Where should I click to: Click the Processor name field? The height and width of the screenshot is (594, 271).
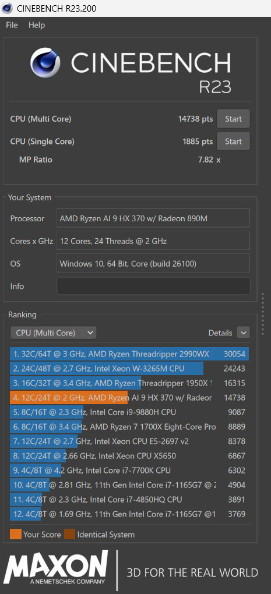pos(153,218)
